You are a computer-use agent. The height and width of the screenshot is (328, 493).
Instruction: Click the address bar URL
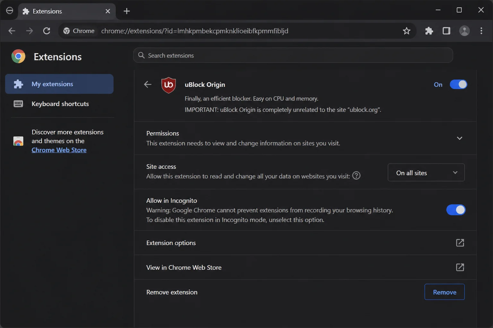point(195,31)
